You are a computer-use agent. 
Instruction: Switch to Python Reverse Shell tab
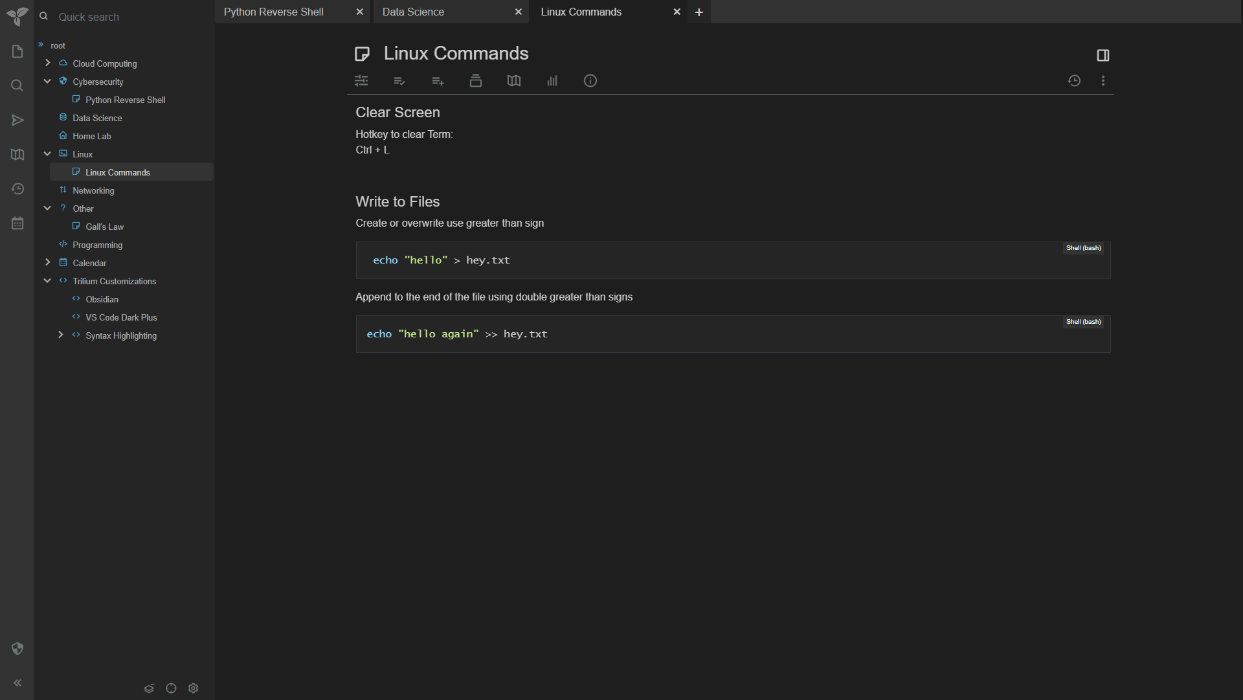tap(274, 12)
